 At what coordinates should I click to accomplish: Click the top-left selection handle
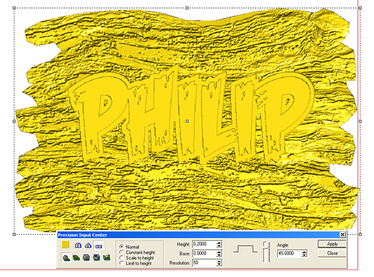click(x=14, y=8)
